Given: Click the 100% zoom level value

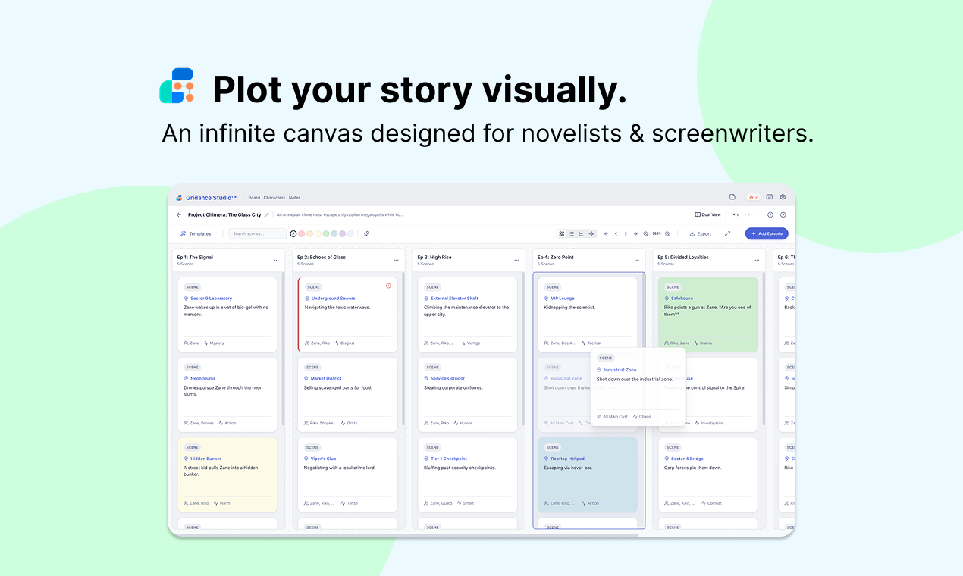Looking at the screenshot, I should [657, 233].
